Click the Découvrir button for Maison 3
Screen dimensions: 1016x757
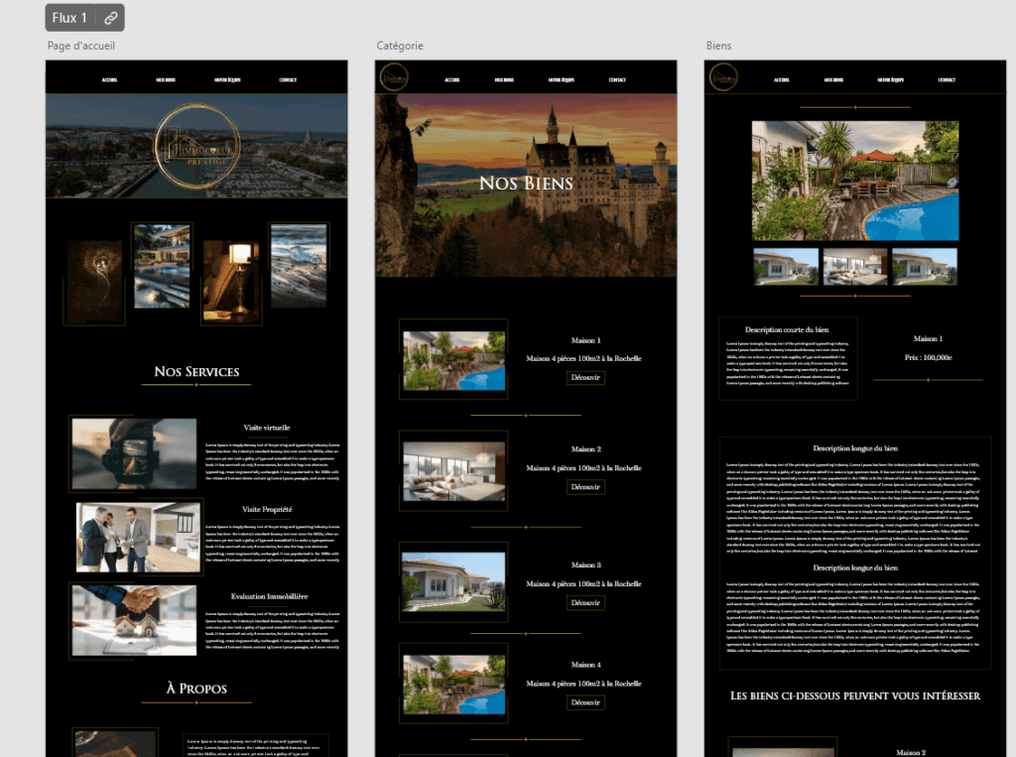point(585,601)
